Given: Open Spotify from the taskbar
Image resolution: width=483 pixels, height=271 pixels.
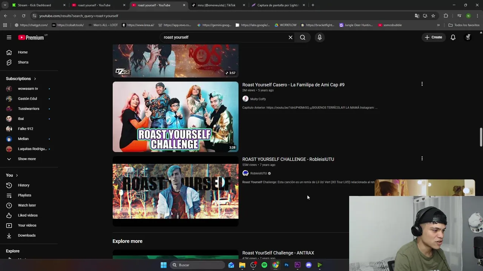Looking at the screenshot, I should tap(264, 265).
